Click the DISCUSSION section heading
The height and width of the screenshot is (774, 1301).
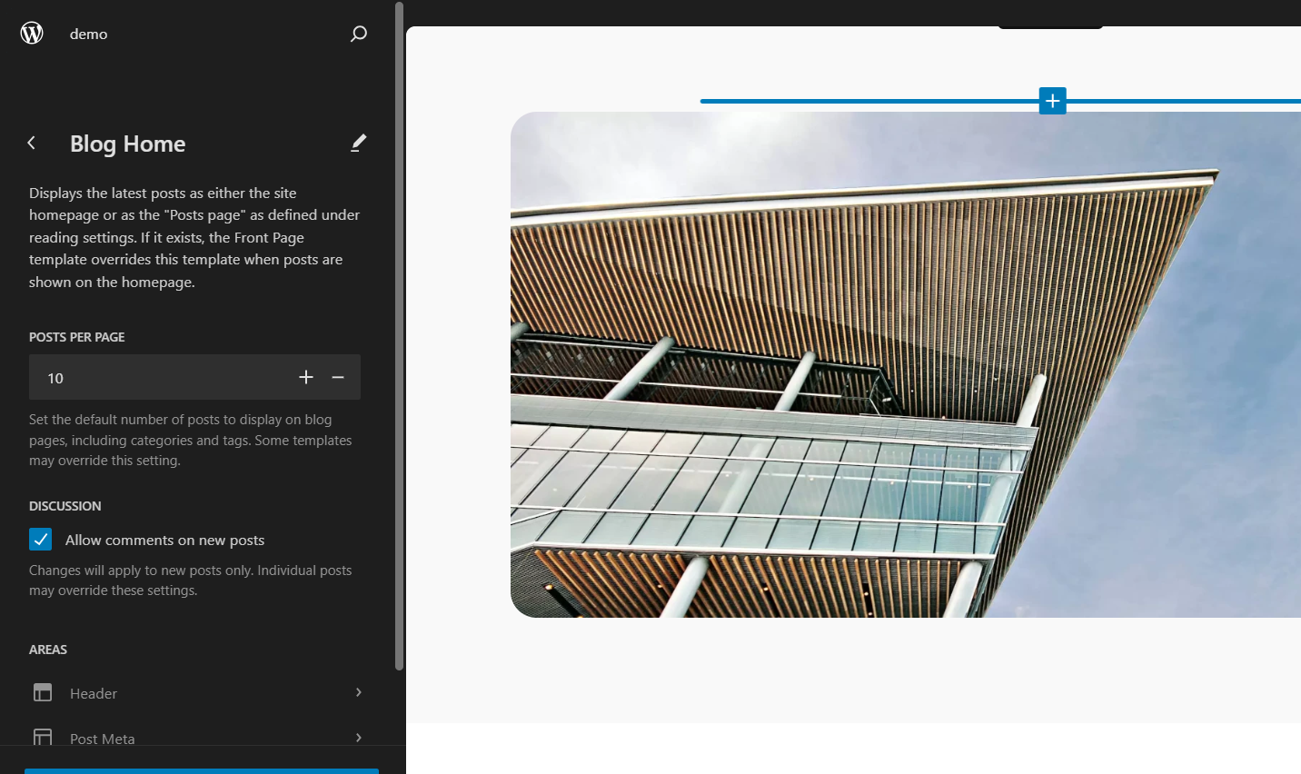pyautogui.click(x=65, y=506)
